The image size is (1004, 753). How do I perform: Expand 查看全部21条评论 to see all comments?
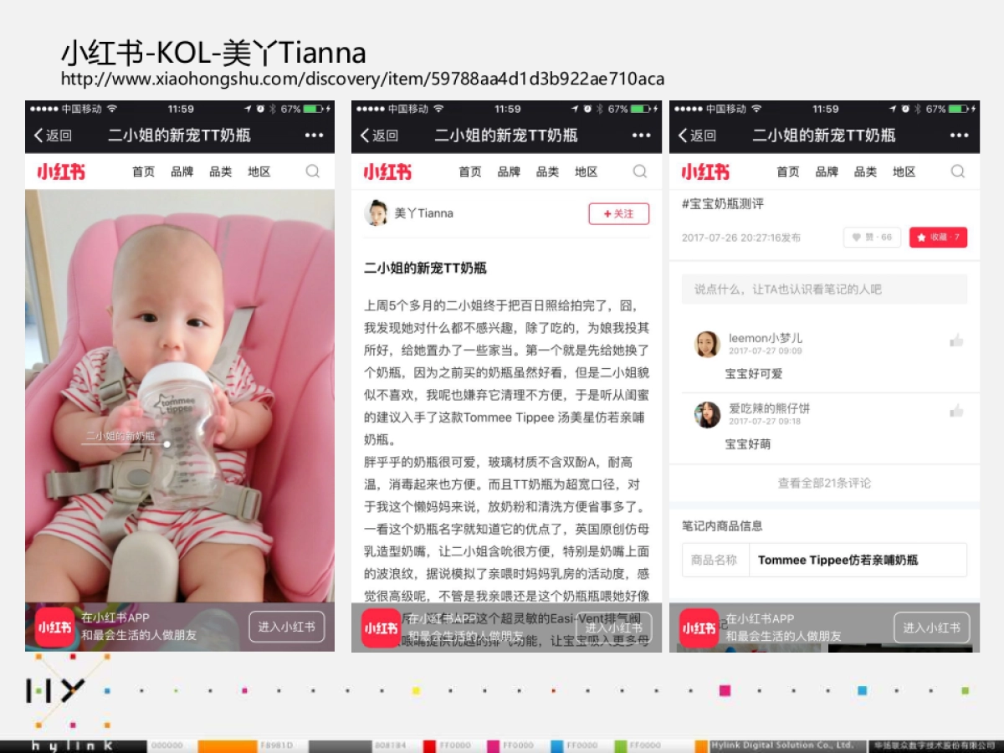pos(822,483)
